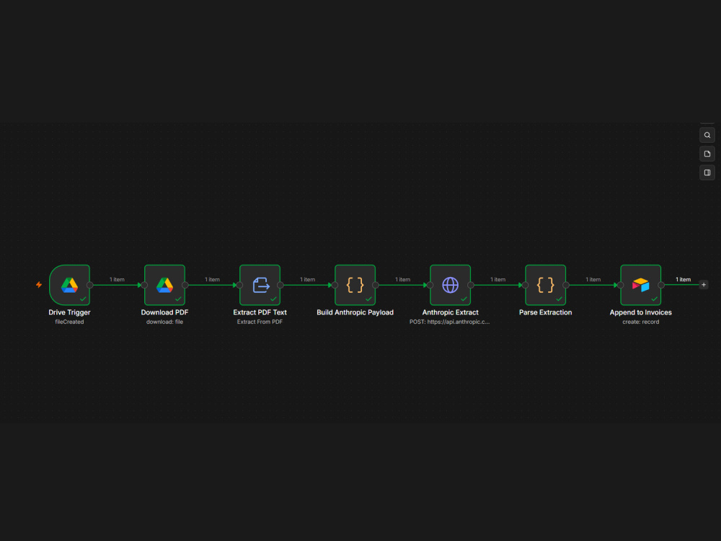Viewport: 721px width, 541px height.
Task: Click '1 item' between Drive Trigger and Download PDF
Action: [x=117, y=279]
